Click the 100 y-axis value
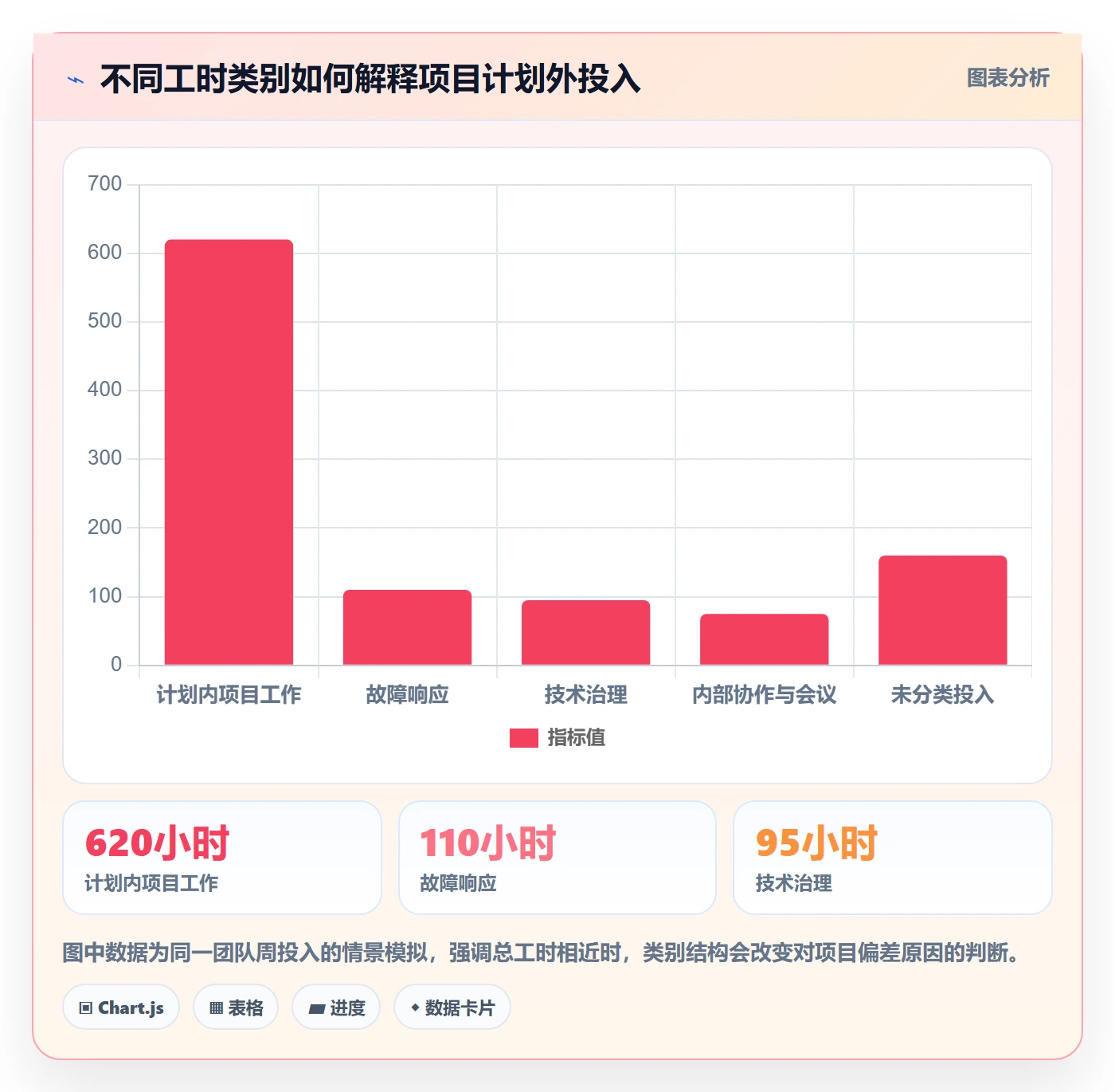Viewport: 1115px width, 1092px height. (x=104, y=596)
